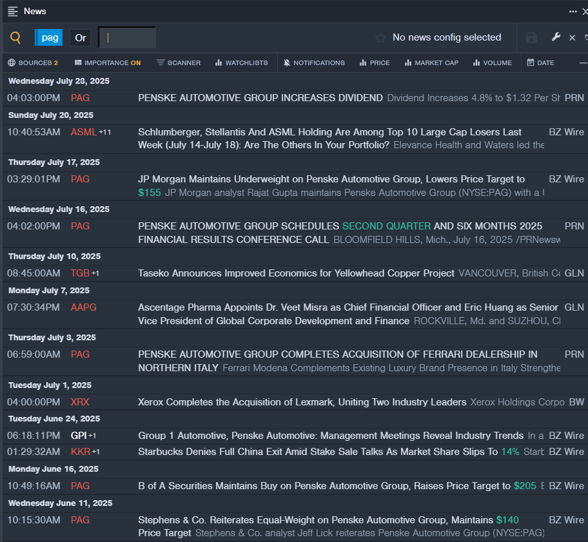Viewport: 588px width, 542px height.
Task: Click the bar-chart icon beside Price
Action: pyautogui.click(x=362, y=63)
